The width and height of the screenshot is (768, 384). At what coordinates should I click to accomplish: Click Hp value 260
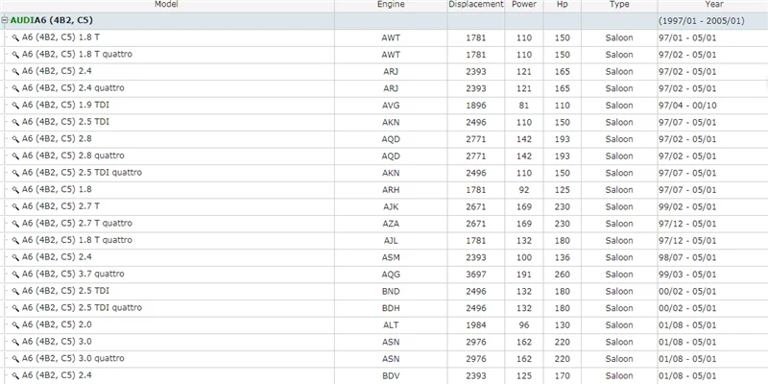click(x=563, y=275)
